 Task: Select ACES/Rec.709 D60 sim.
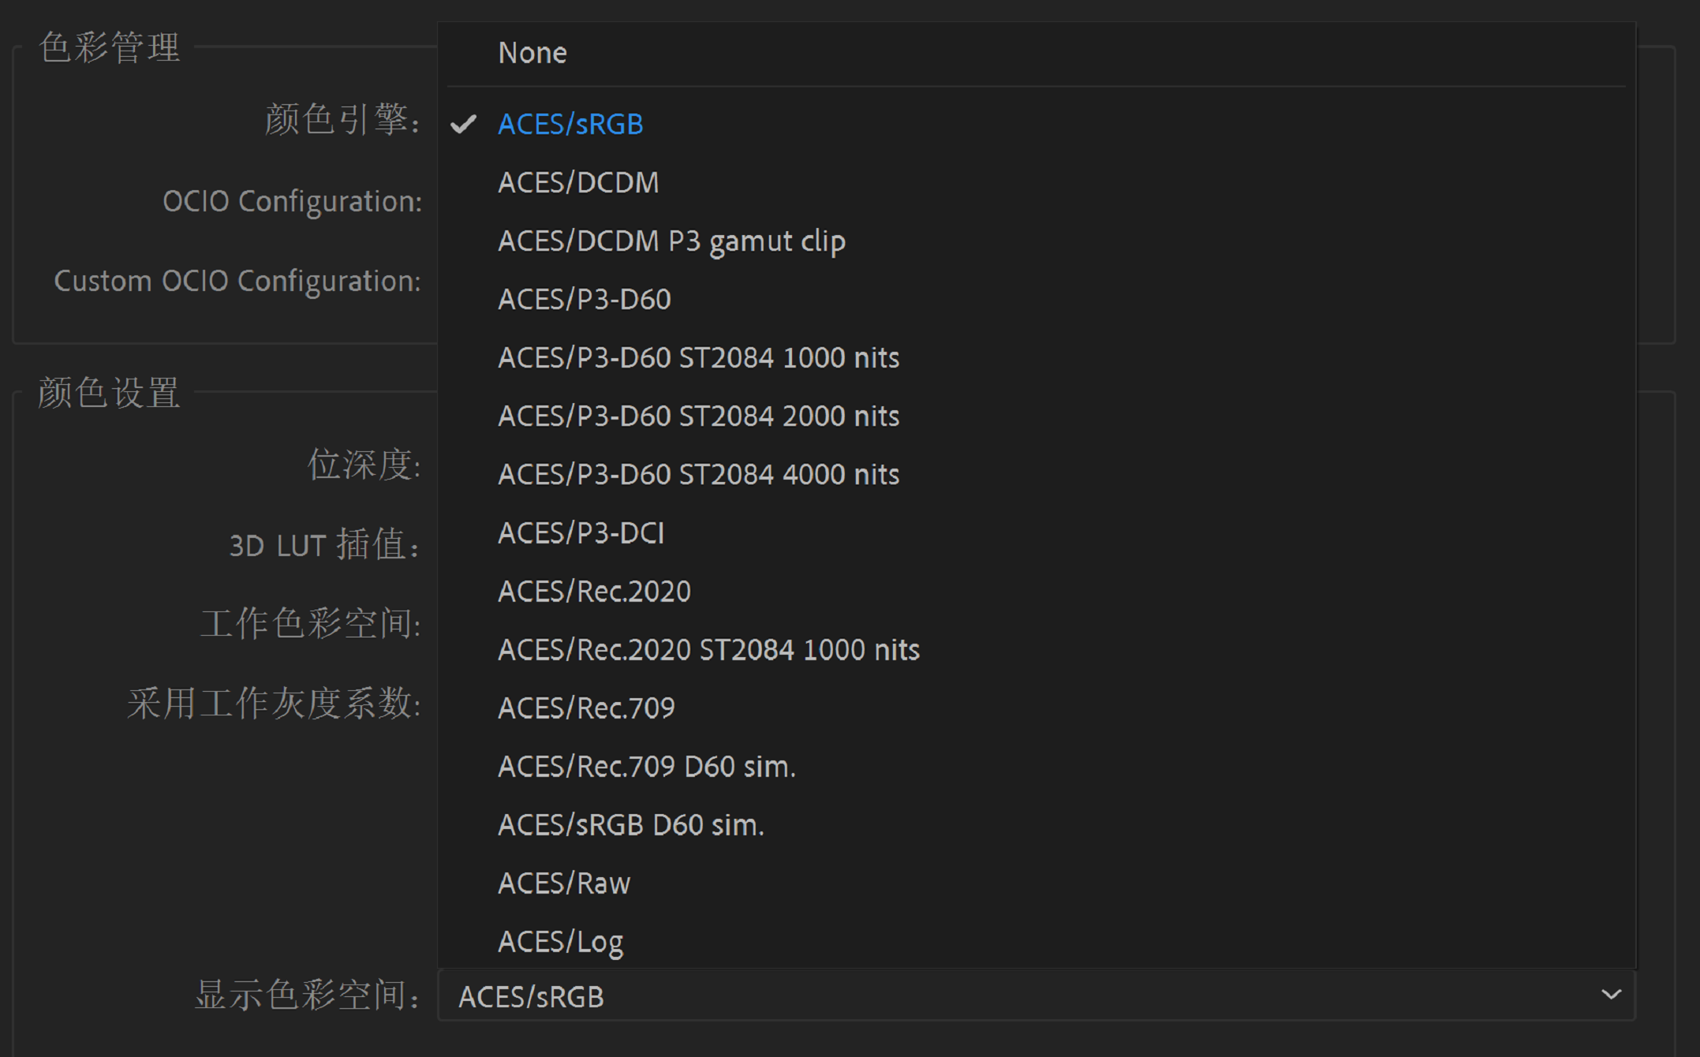(646, 766)
